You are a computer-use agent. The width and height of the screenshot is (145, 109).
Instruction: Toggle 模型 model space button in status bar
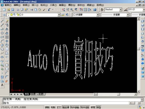(99, 107)
